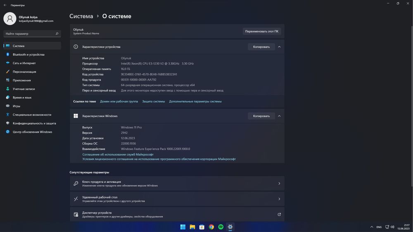Open Microsoft software license terms link
Viewport: 413px width, 232px height.
[x=159, y=159]
